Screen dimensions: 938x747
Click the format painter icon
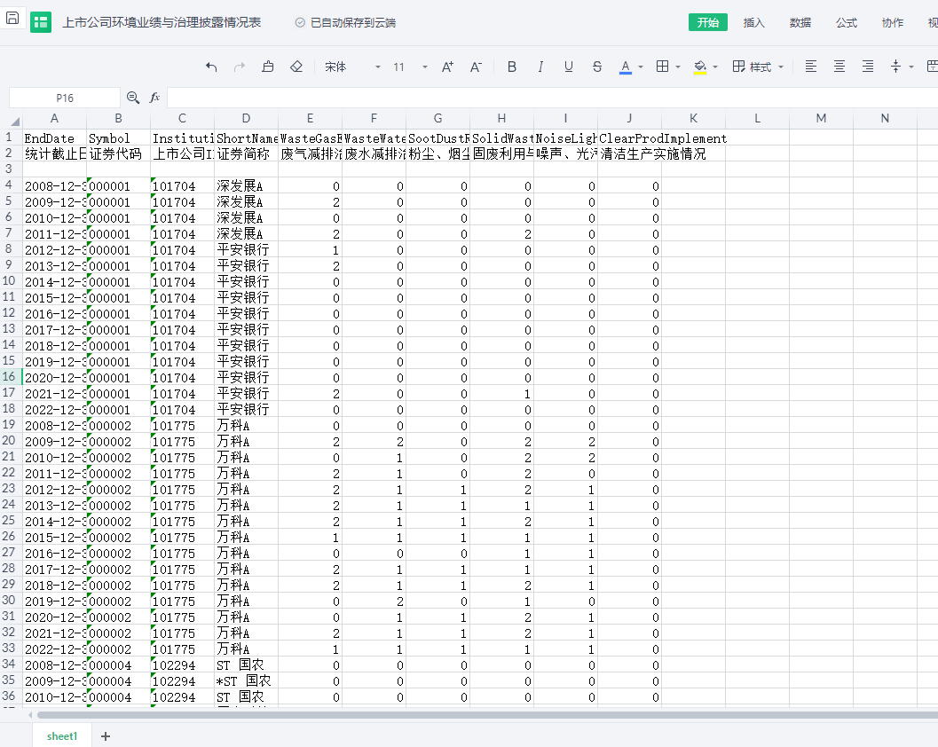(268, 67)
